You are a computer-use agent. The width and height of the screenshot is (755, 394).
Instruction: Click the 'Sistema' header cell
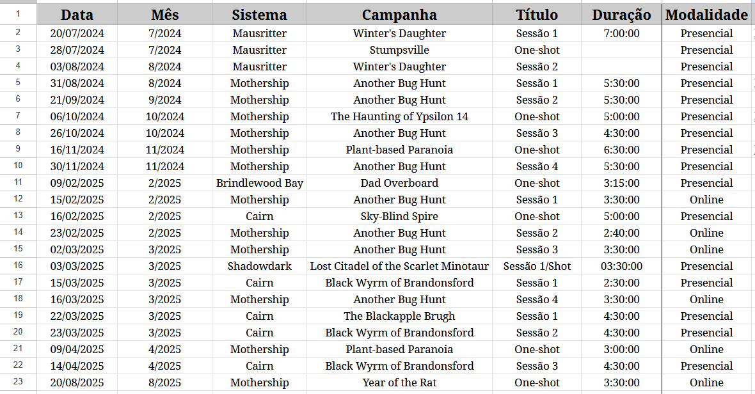tap(259, 15)
